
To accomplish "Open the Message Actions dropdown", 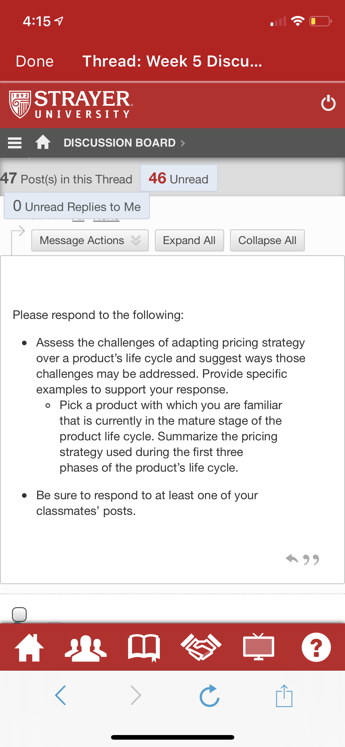I will coord(90,240).
